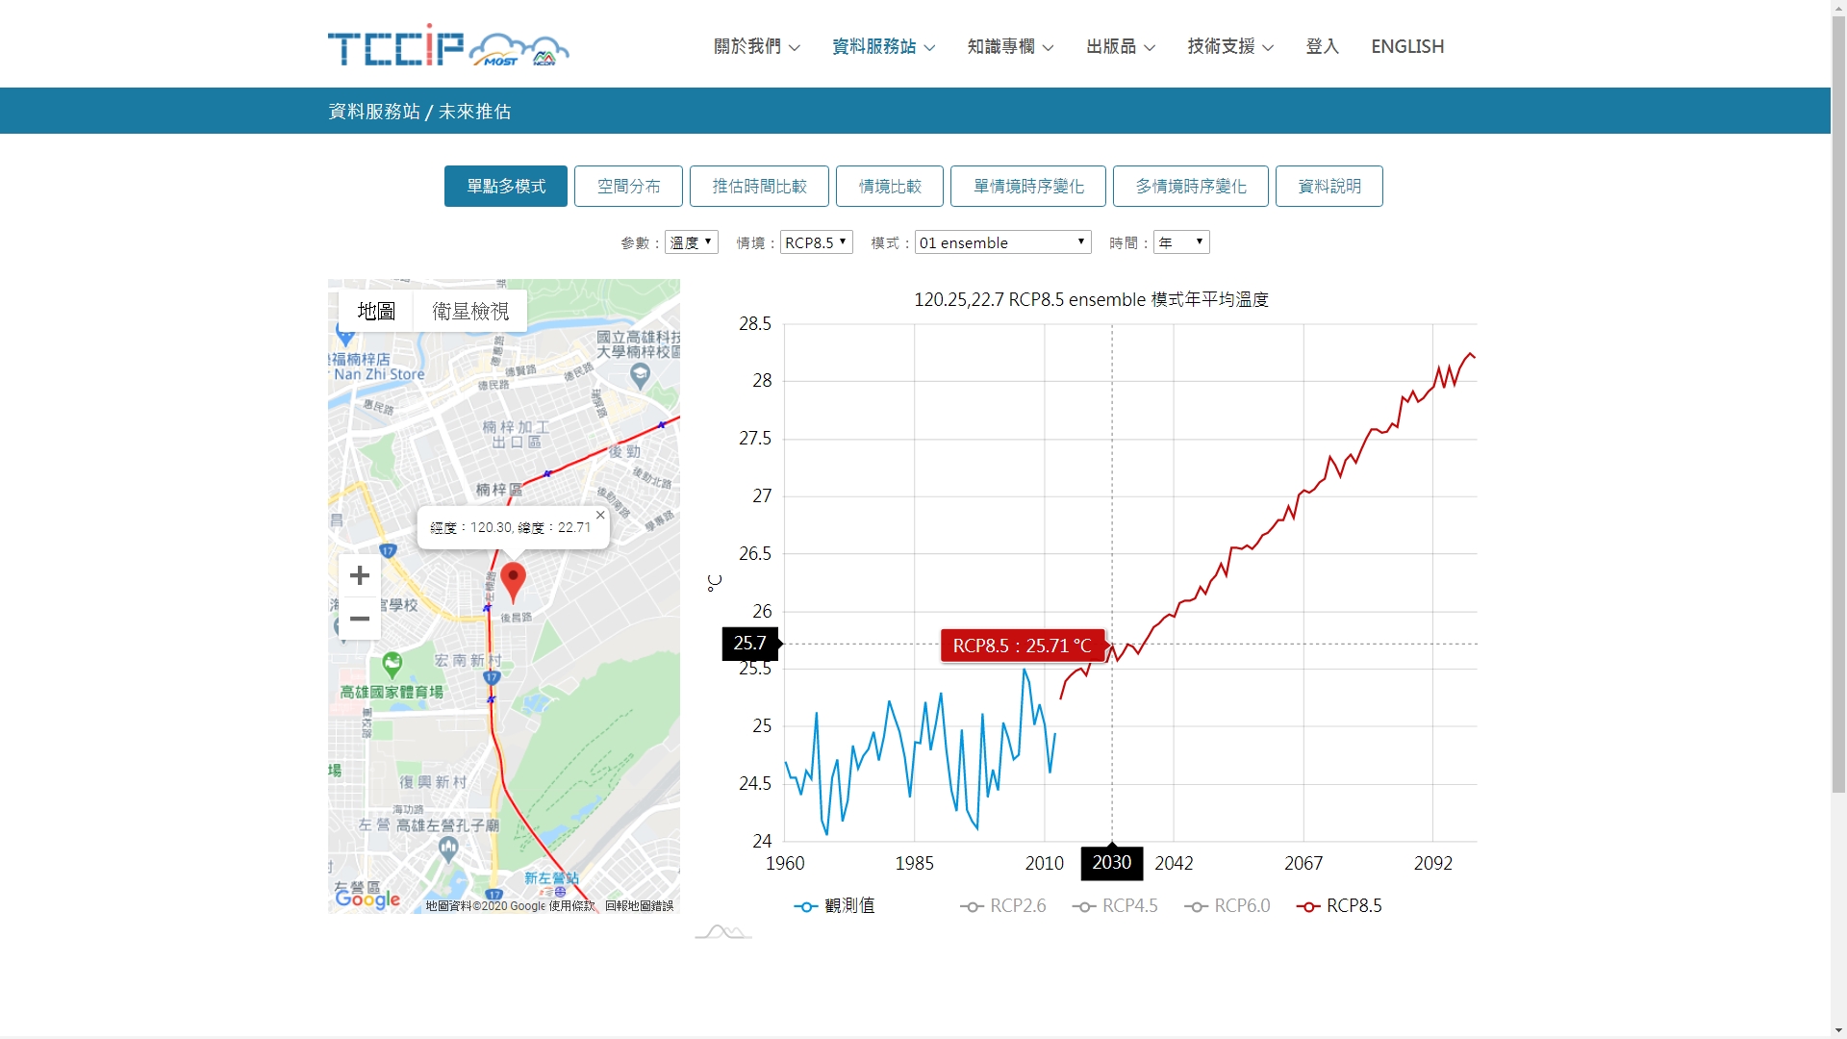Hide the 觀測值 observation series
The image size is (1847, 1039).
click(x=834, y=906)
